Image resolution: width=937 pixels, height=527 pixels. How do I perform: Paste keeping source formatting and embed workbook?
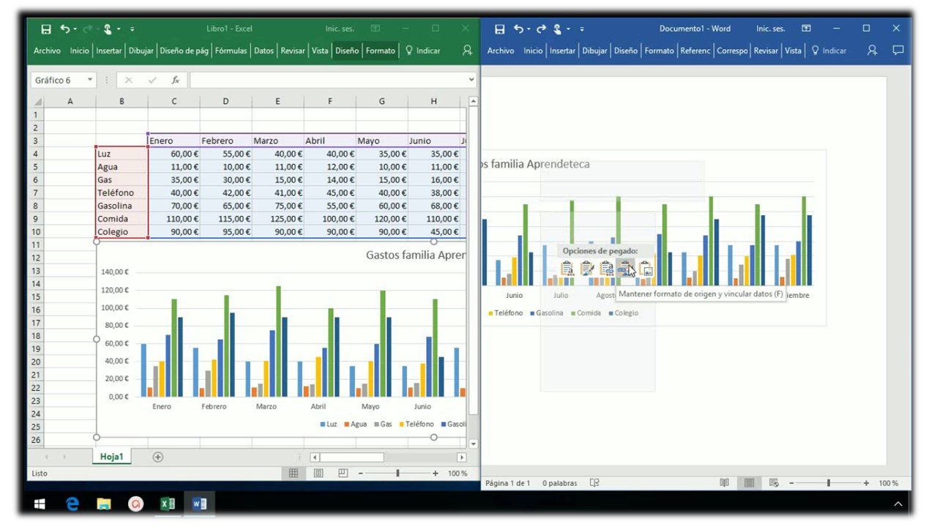point(587,269)
